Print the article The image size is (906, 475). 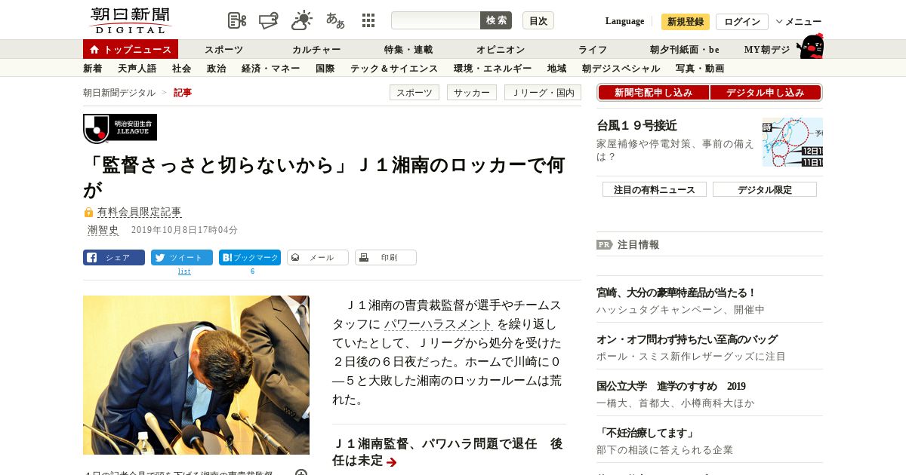coord(386,257)
